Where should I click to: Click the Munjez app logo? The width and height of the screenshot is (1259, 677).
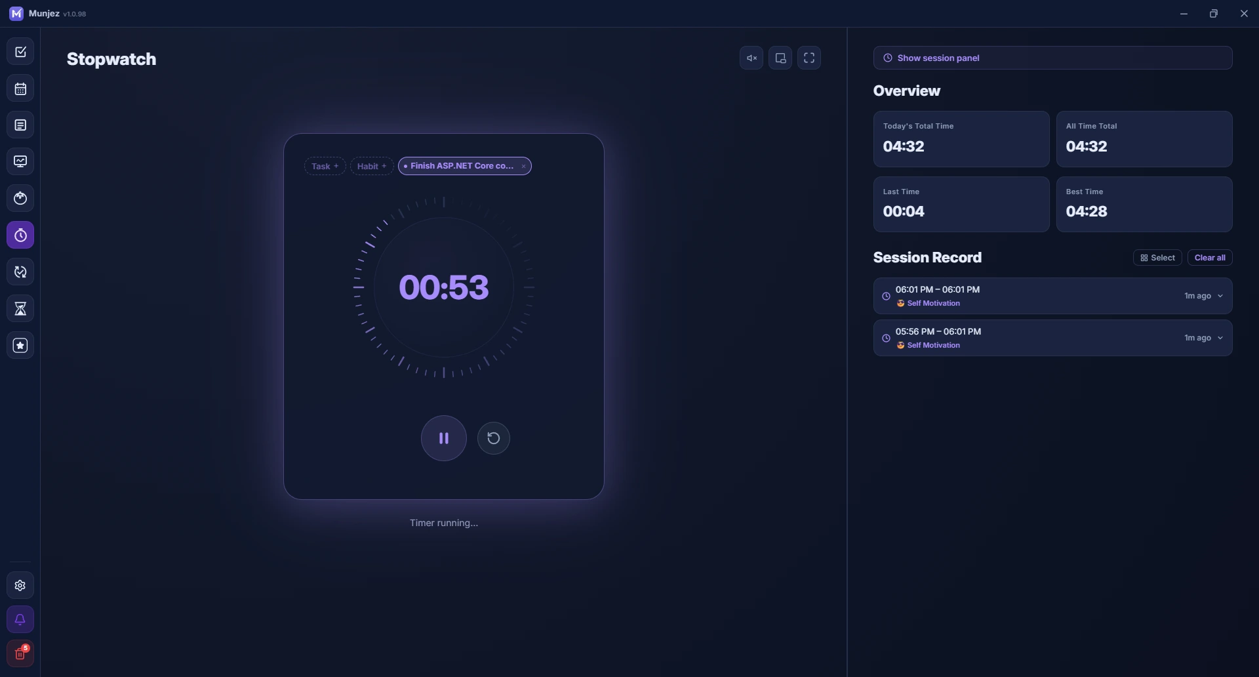[16, 13]
